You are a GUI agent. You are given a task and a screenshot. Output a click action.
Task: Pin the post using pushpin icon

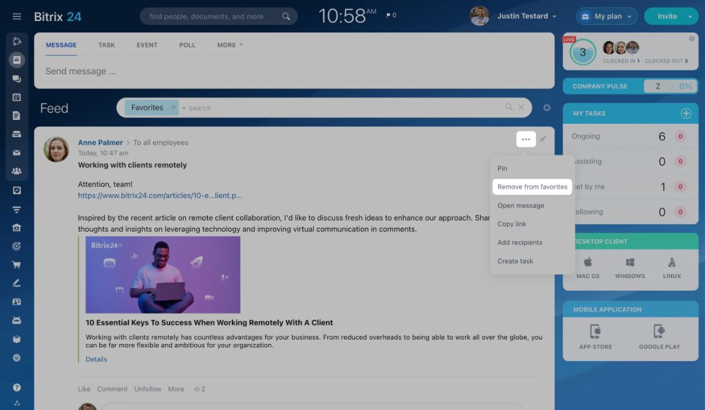543,139
